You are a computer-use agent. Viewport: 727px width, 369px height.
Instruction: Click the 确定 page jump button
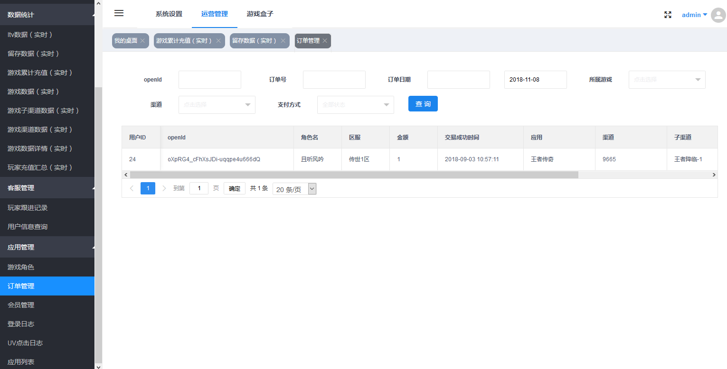(x=235, y=188)
